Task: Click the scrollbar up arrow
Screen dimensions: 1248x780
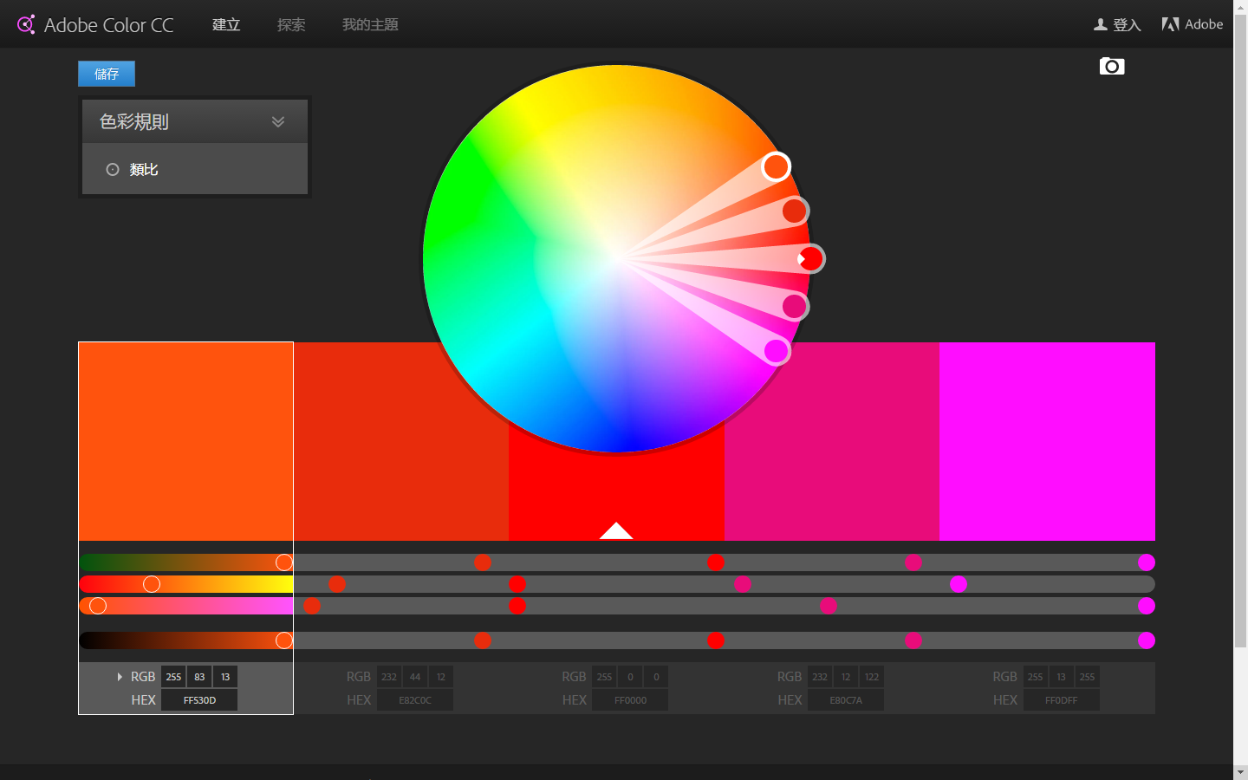Action: [1240, 7]
